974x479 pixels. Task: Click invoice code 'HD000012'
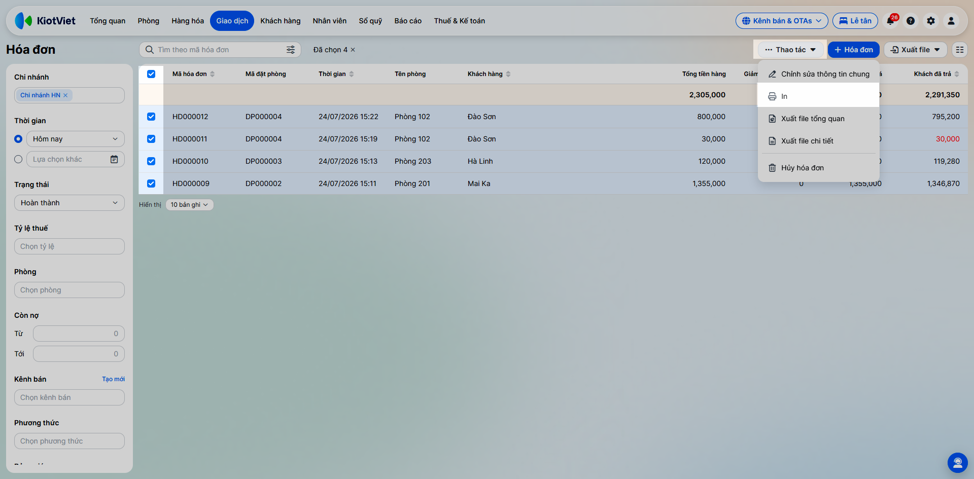click(190, 117)
